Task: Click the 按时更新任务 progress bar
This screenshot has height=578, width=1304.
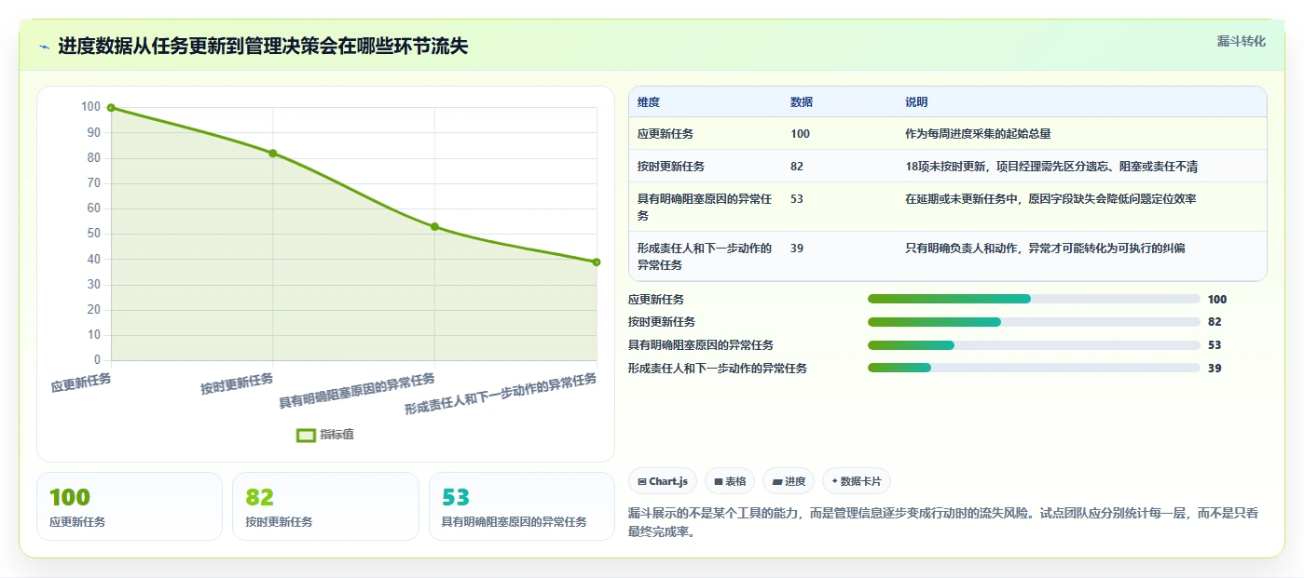Action: pyautogui.click(x=1034, y=322)
